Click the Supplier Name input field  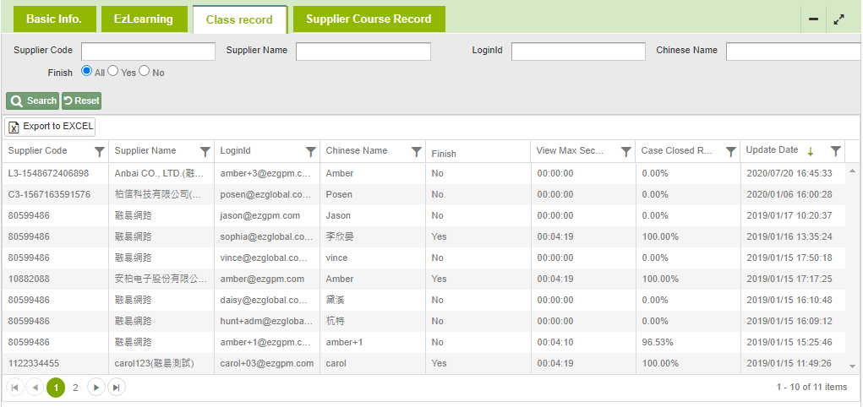(x=363, y=52)
